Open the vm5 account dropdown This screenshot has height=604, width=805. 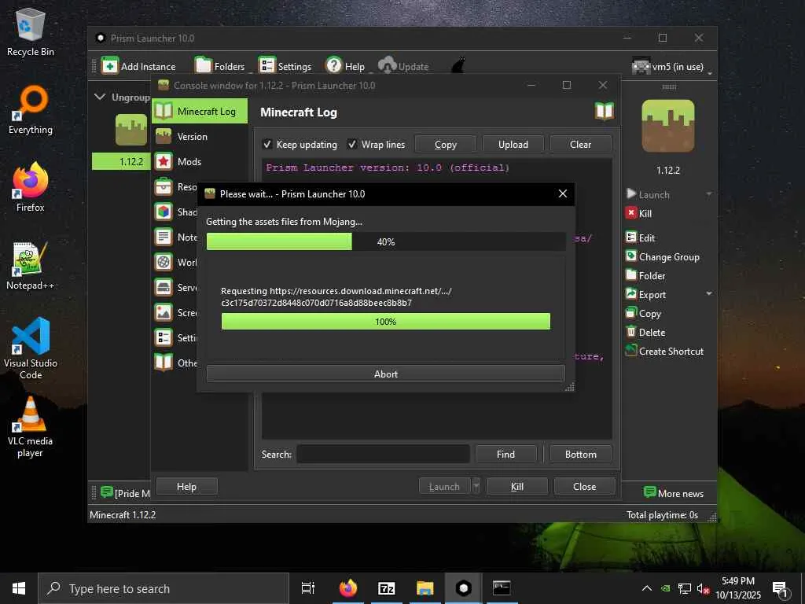pyautogui.click(x=672, y=66)
